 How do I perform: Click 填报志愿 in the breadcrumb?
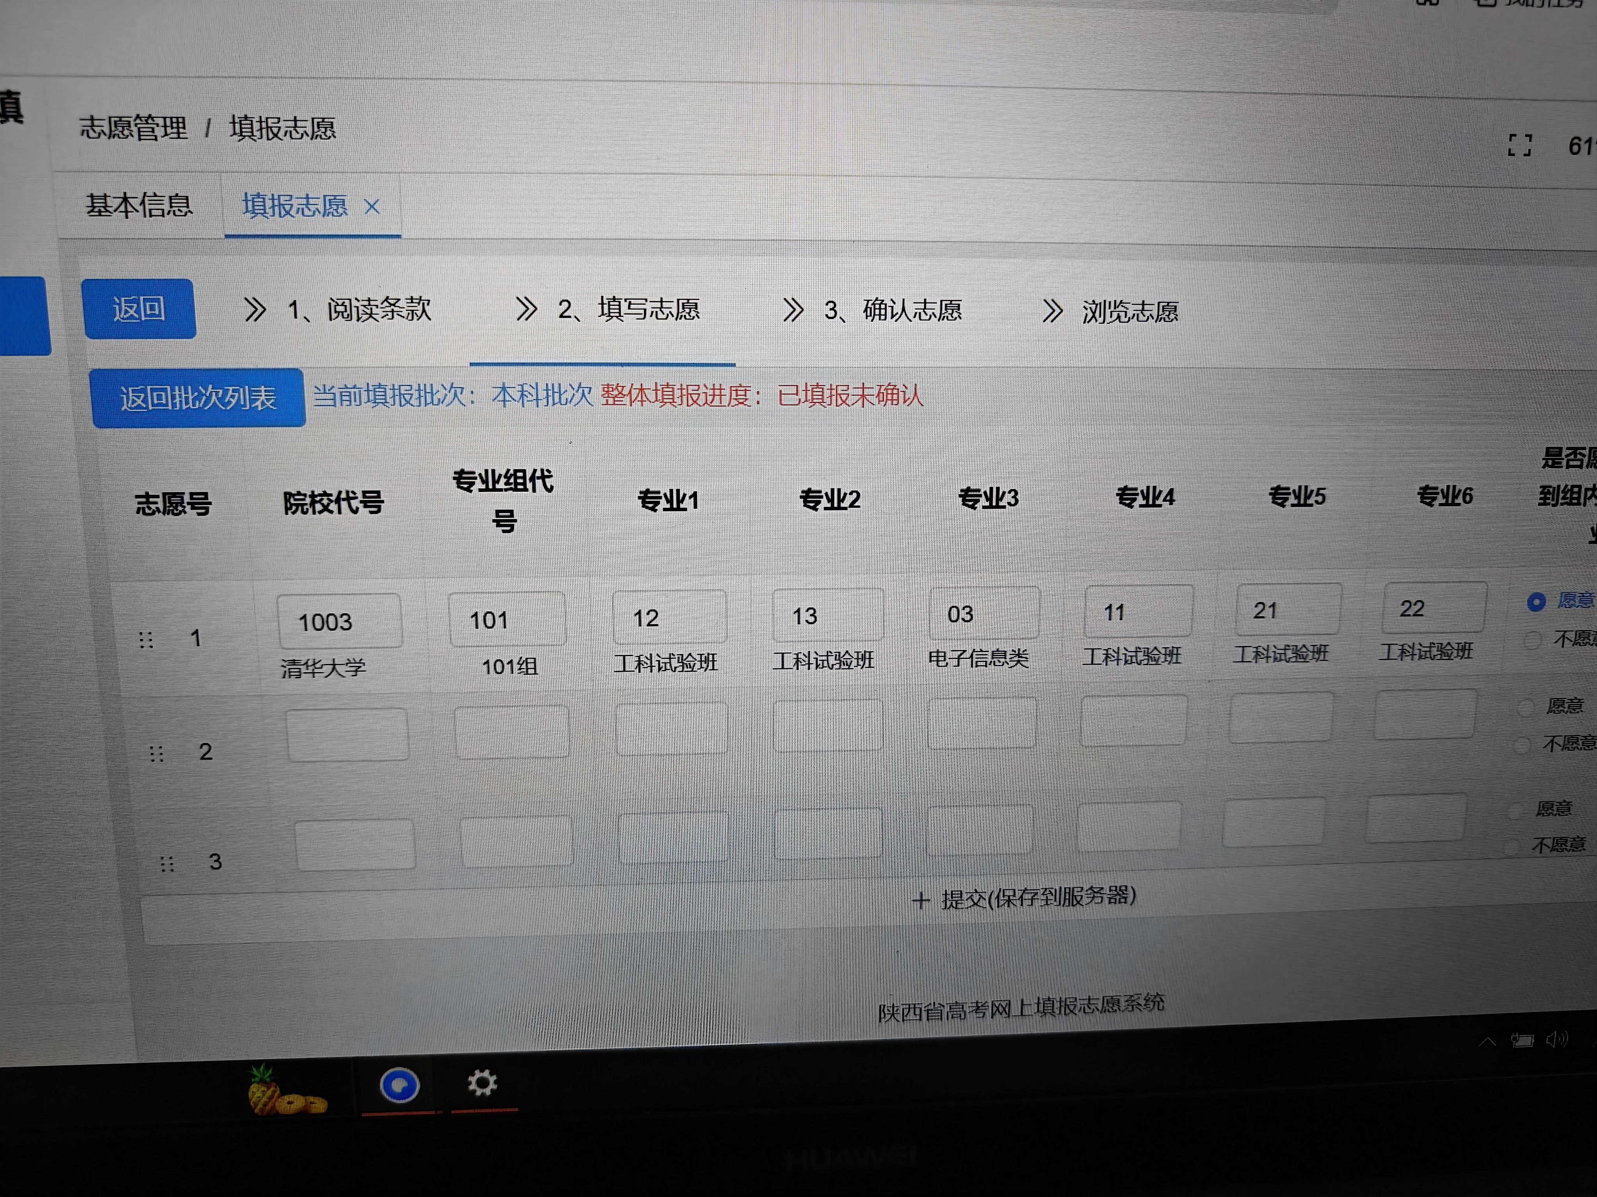[282, 129]
